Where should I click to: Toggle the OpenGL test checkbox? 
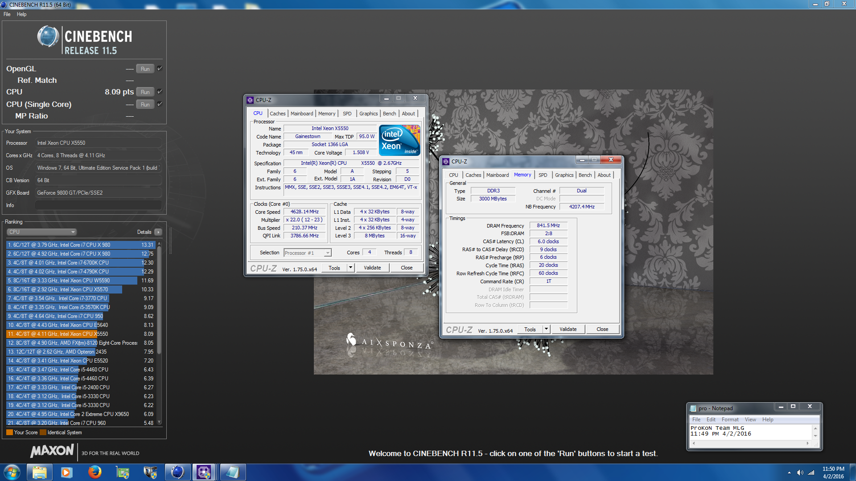coord(160,68)
